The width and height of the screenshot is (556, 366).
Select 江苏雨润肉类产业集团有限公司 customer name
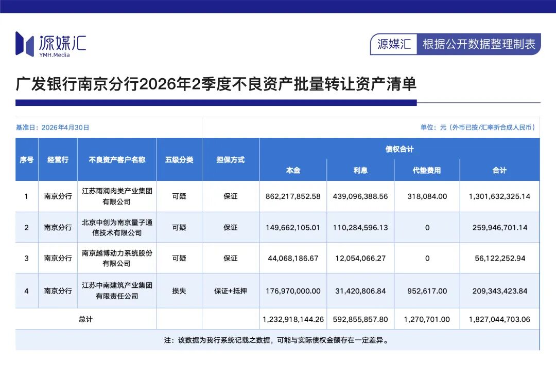point(117,196)
